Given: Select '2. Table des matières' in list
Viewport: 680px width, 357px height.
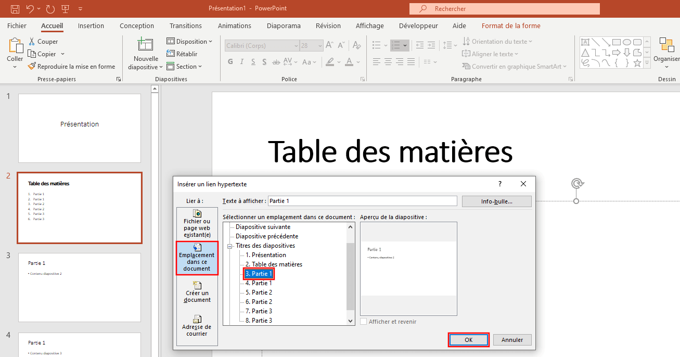Looking at the screenshot, I should (274, 264).
